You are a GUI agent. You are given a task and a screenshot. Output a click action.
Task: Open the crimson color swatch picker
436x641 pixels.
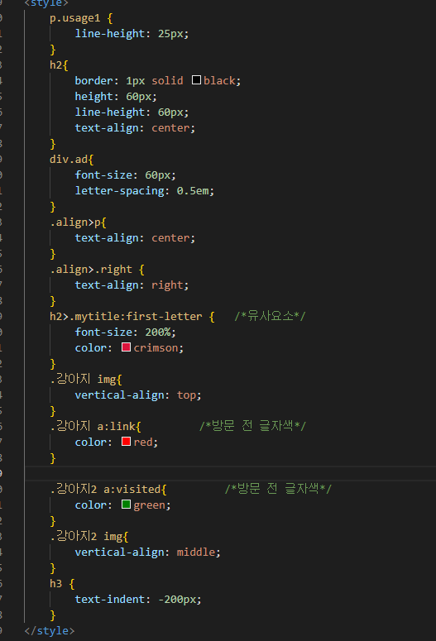126,347
